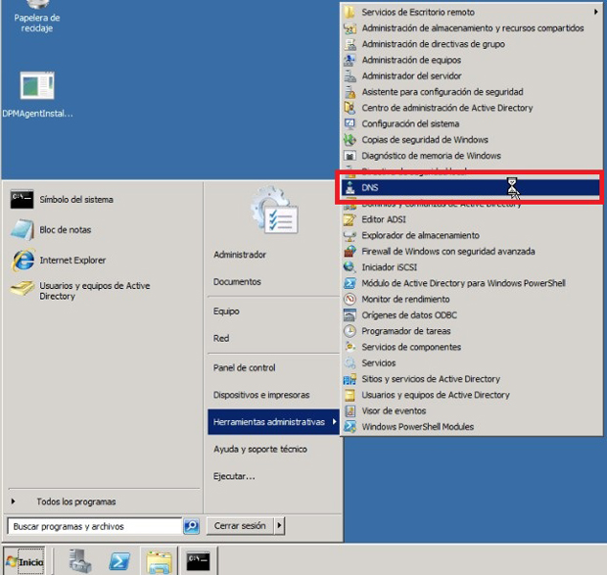Viewport: 607px width, 575px height.
Task: Click Diagnóstico de memoria de Windows icon
Action: coord(350,156)
